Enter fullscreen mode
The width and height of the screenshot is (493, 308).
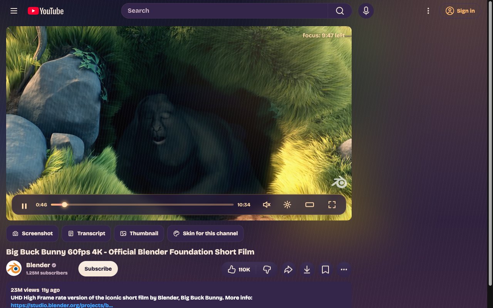(332, 205)
